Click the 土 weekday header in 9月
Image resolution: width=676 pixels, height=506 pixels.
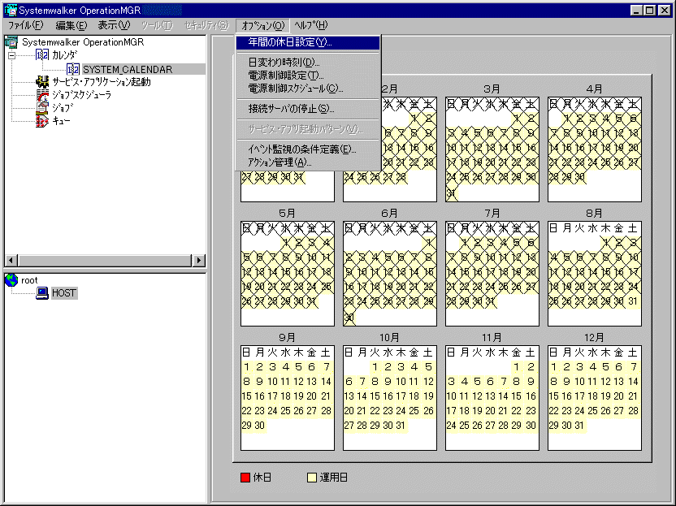(326, 352)
